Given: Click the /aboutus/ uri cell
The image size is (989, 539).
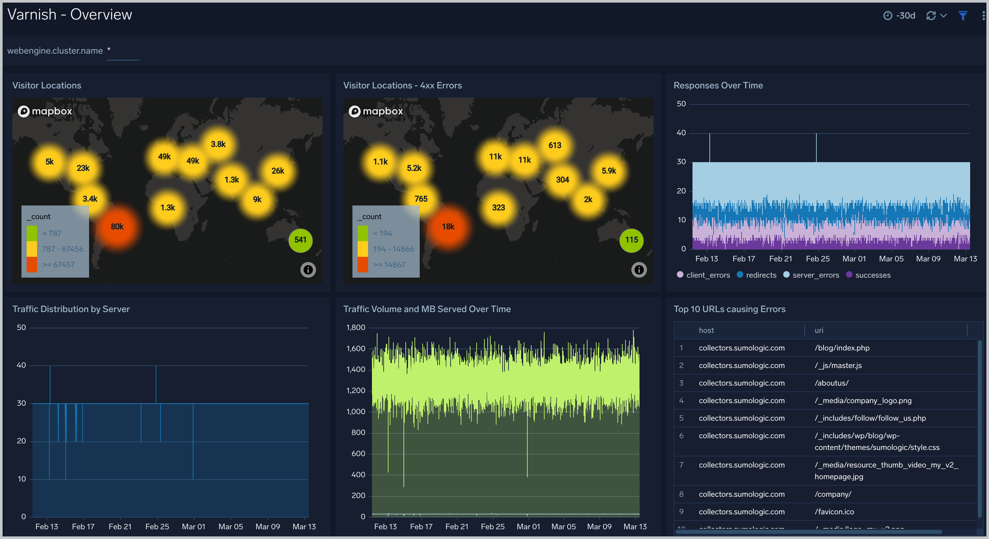Looking at the screenshot, I should click(x=832, y=383).
